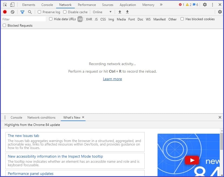Screen dimensions: 224x177
Task: Clear the network log icon
Action: pos(13,12)
